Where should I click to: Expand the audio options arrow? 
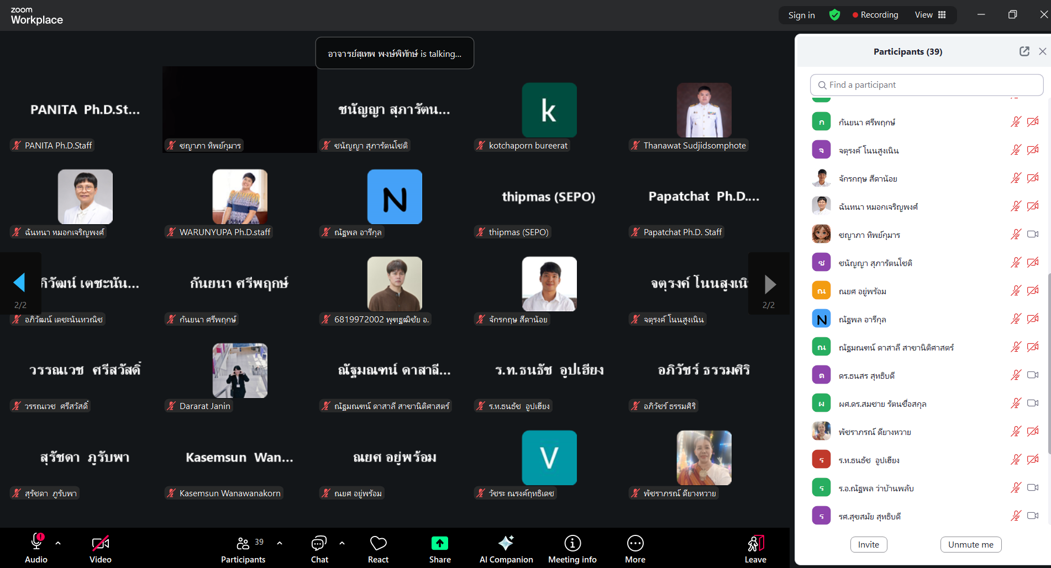[58, 543]
